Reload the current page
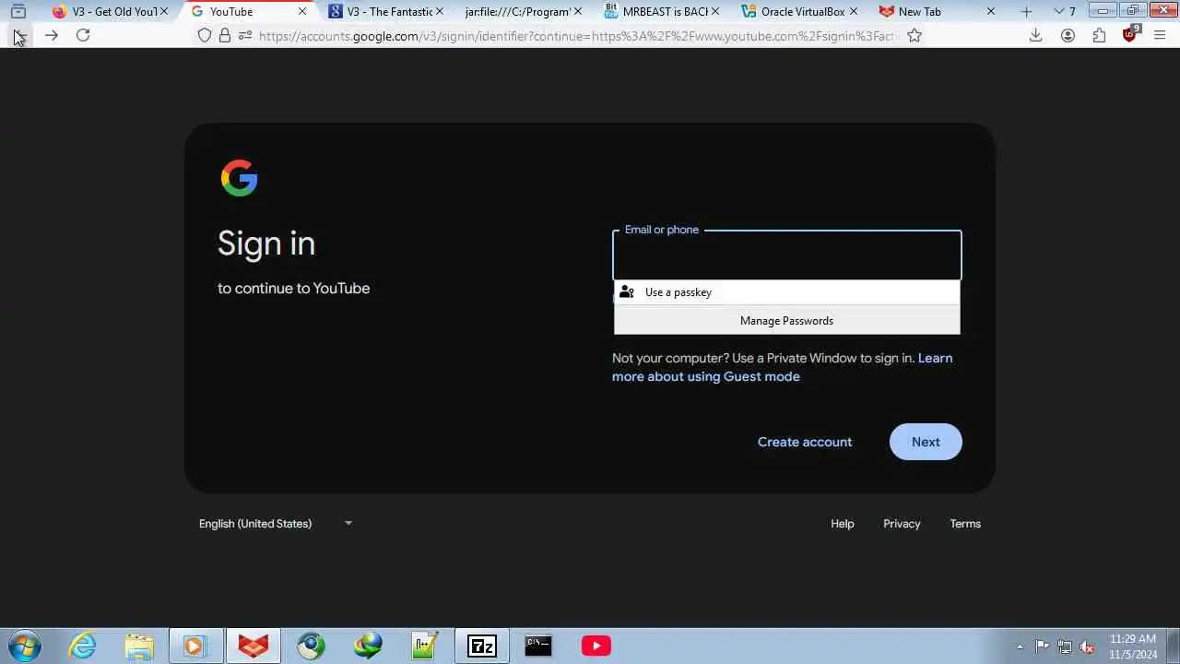1180x664 pixels. click(x=83, y=35)
